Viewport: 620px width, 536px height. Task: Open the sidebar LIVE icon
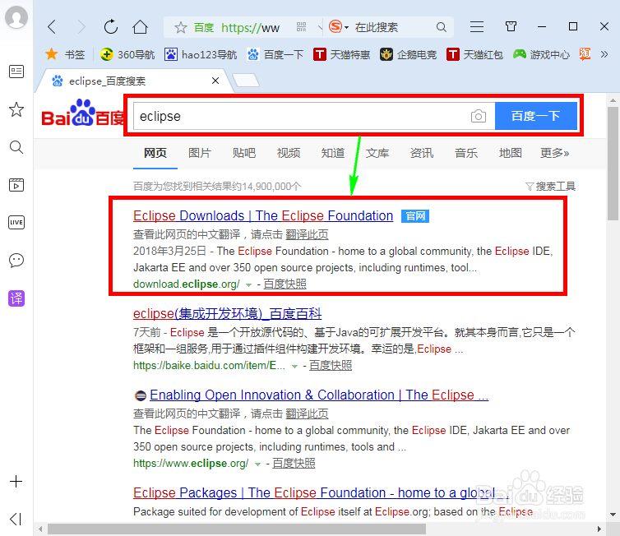16,222
